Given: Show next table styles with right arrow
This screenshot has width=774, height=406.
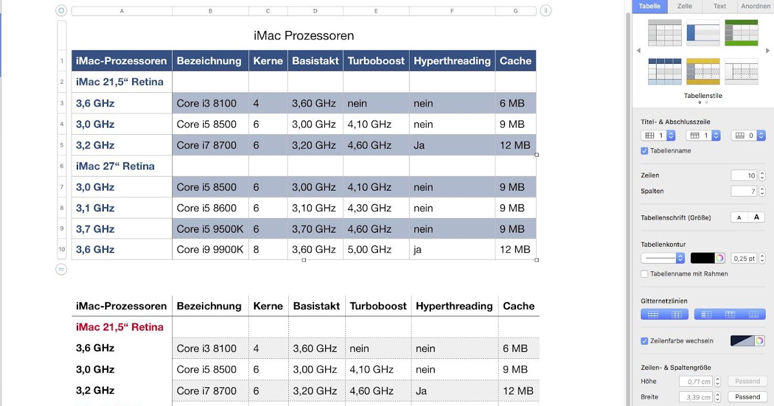Looking at the screenshot, I should 768,50.
